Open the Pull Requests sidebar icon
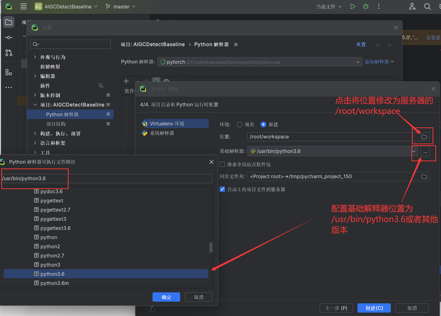Screen dimensions: 441x316 coord(9,53)
